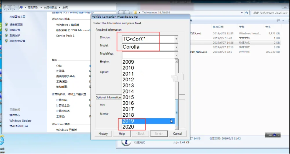Click Control Panel window forward arrow
This screenshot has height=154, width=290.
(x=13, y=8)
